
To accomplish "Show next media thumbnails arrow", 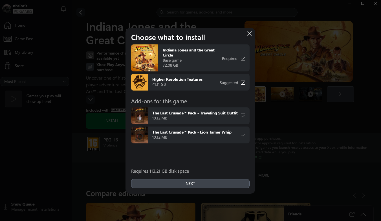I will (340, 94).
